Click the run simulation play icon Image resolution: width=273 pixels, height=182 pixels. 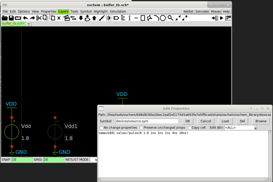(x=222, y=18)
